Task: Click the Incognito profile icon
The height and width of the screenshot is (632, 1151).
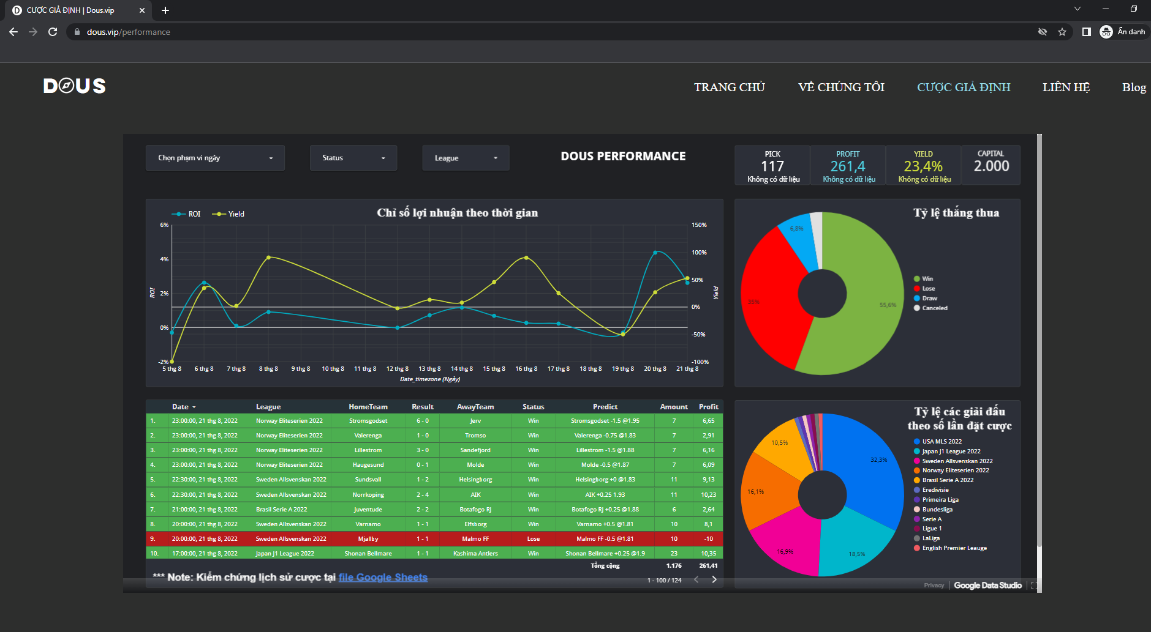Action: coord(1106,32)
